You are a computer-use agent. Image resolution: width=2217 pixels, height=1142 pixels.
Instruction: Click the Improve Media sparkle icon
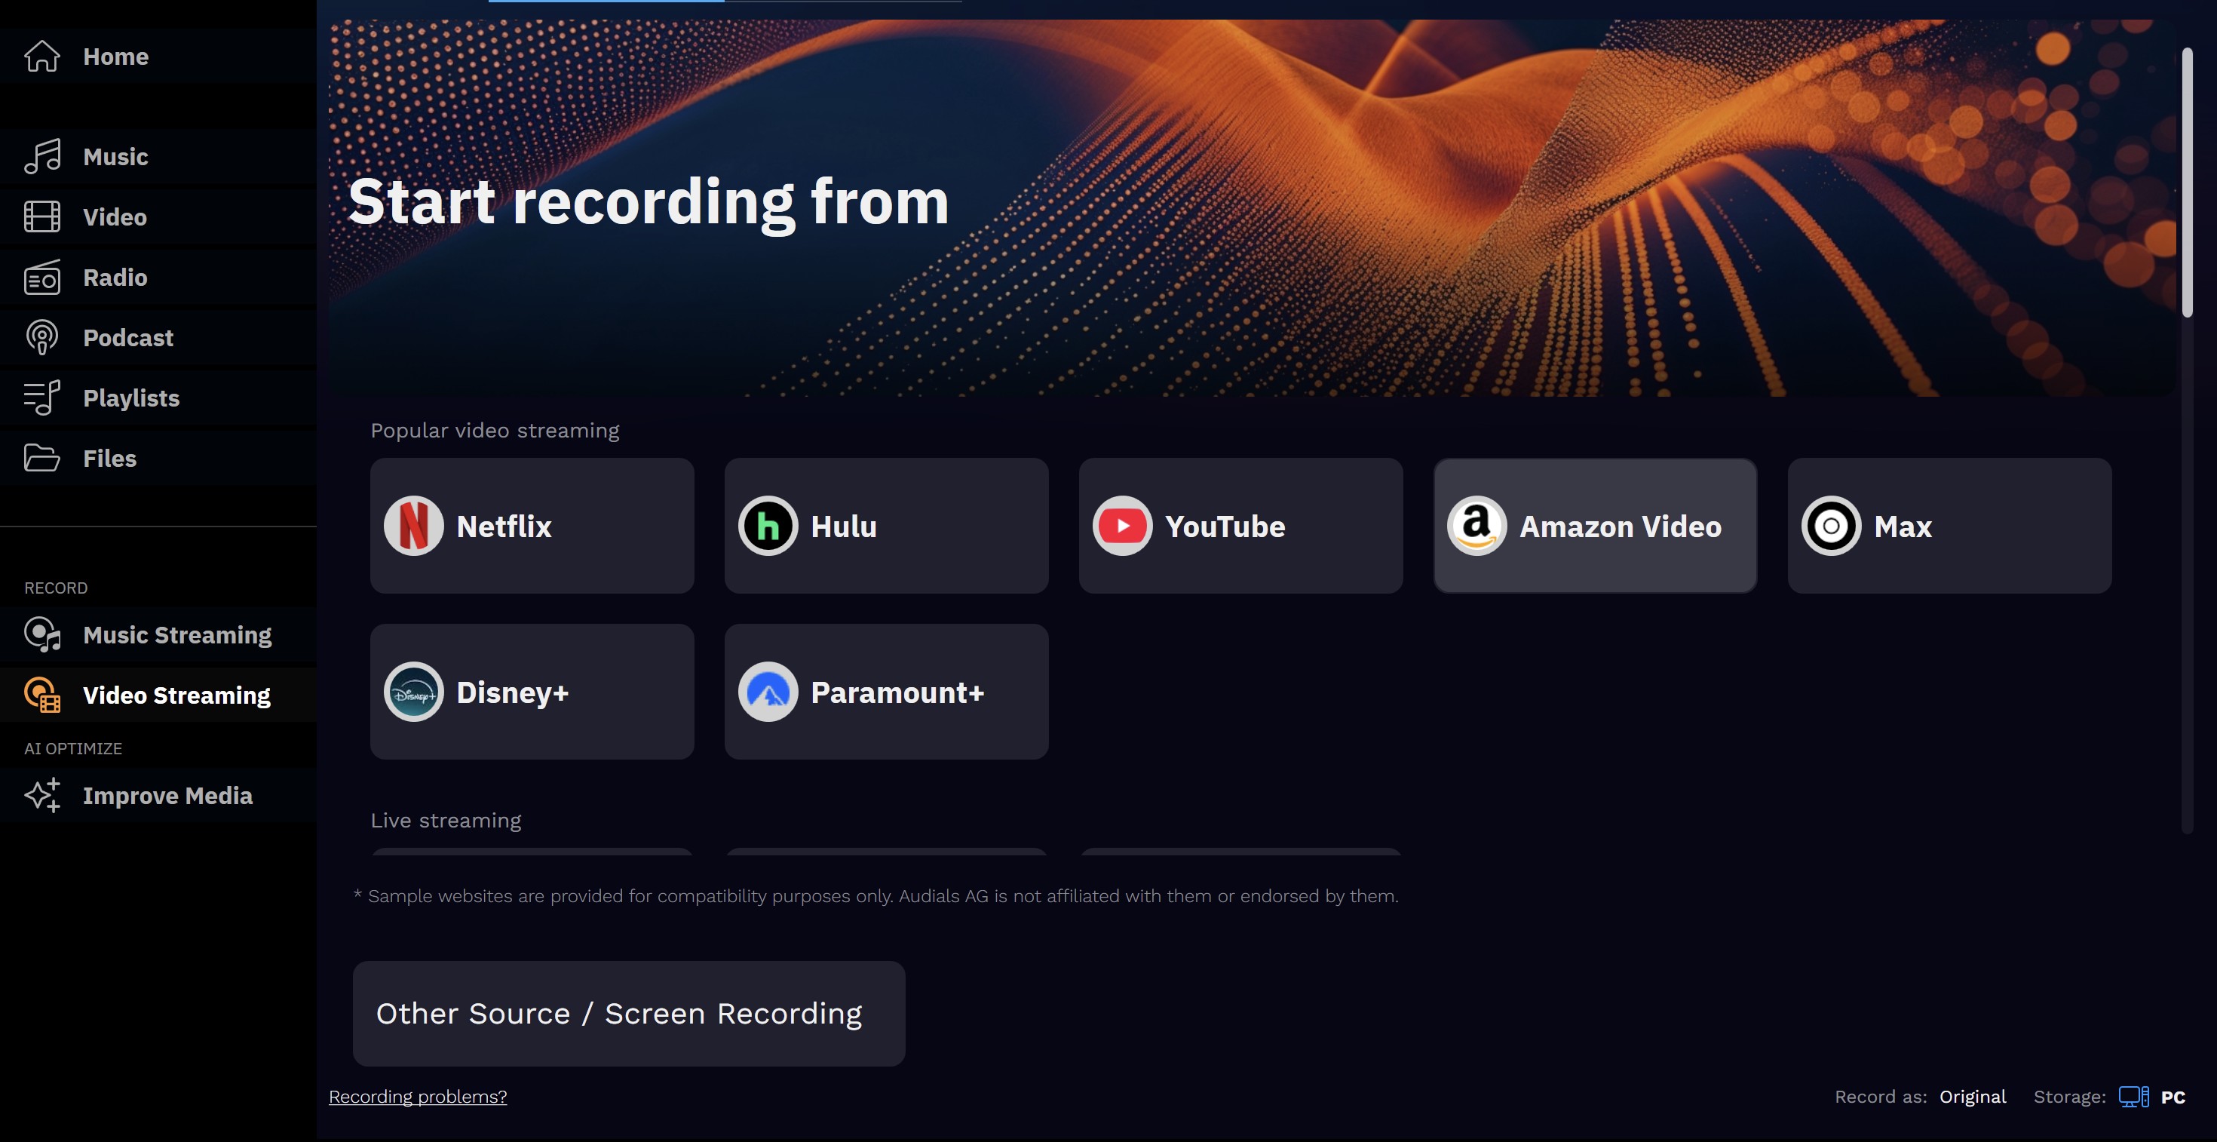coord(41,795)
